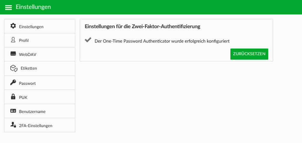Select the Etiketten menu item
Image resolution: width=302 pixels, height=143 pixels.
[40, 69]
